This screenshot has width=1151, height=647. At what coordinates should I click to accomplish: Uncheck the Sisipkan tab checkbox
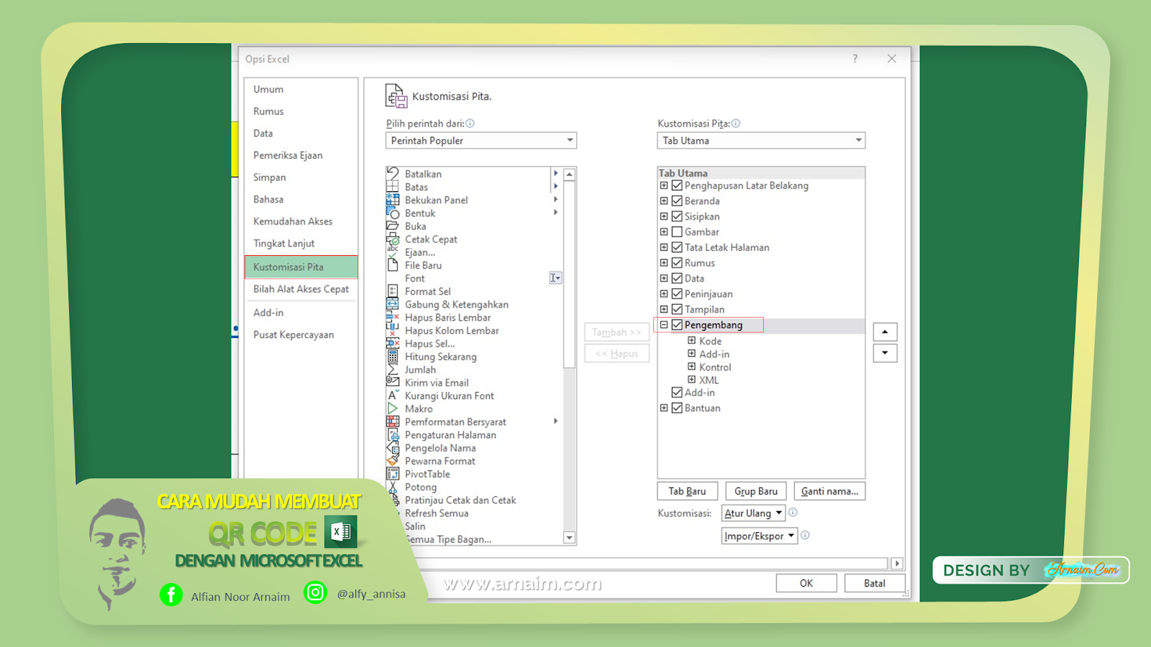click(x=677, y=216)
